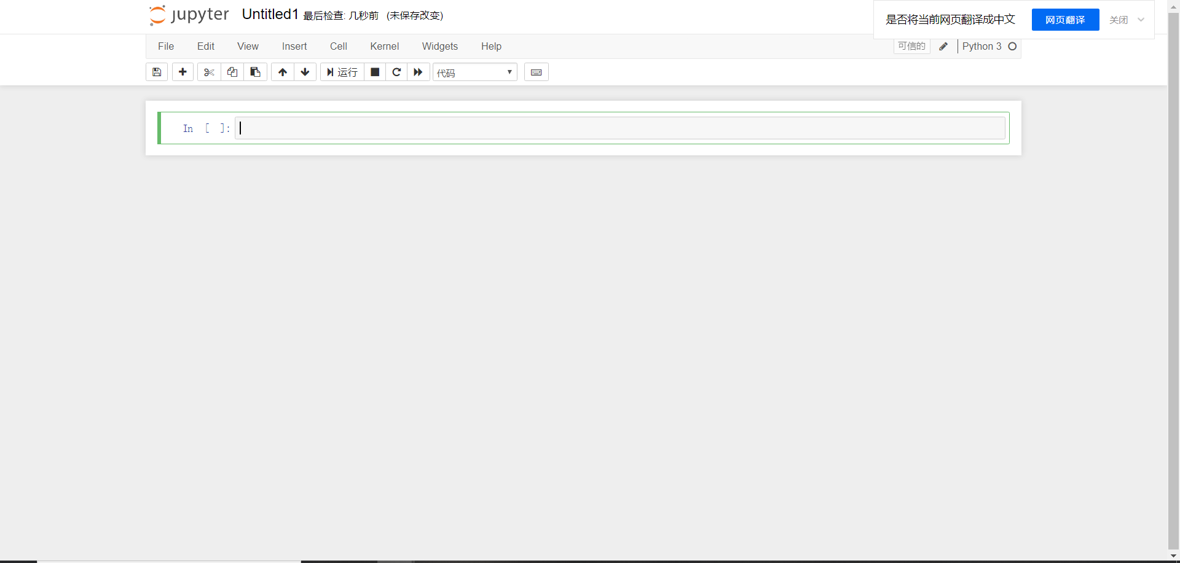Open the Widgets menu
The width and height of the screenshot is (1180, 563).
coord(440,47)
